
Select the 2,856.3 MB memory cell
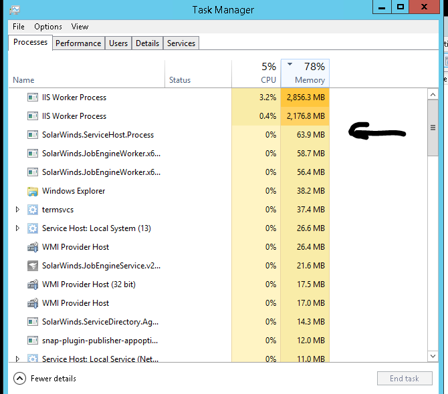305,97
